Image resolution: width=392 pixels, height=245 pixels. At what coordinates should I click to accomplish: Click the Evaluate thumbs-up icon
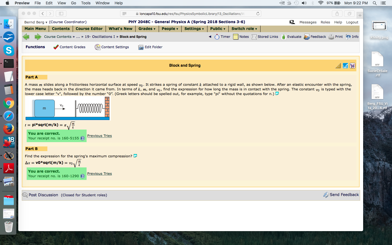pyautogui.click(x=283, y=37)
